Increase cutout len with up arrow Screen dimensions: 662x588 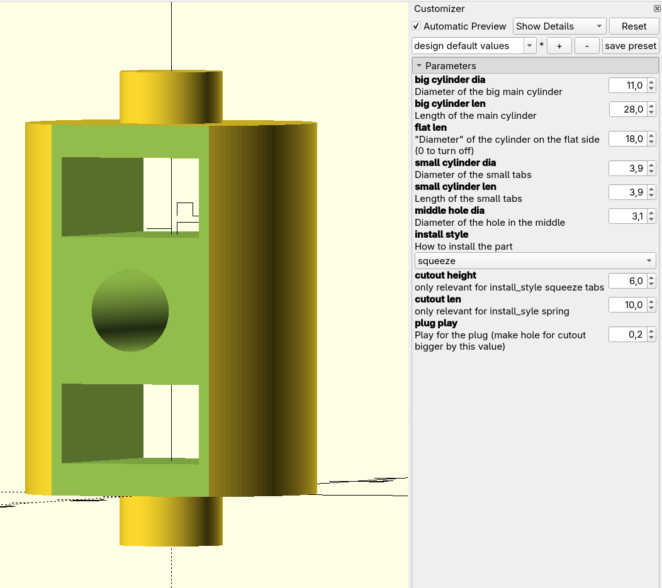tap(651, 302)
